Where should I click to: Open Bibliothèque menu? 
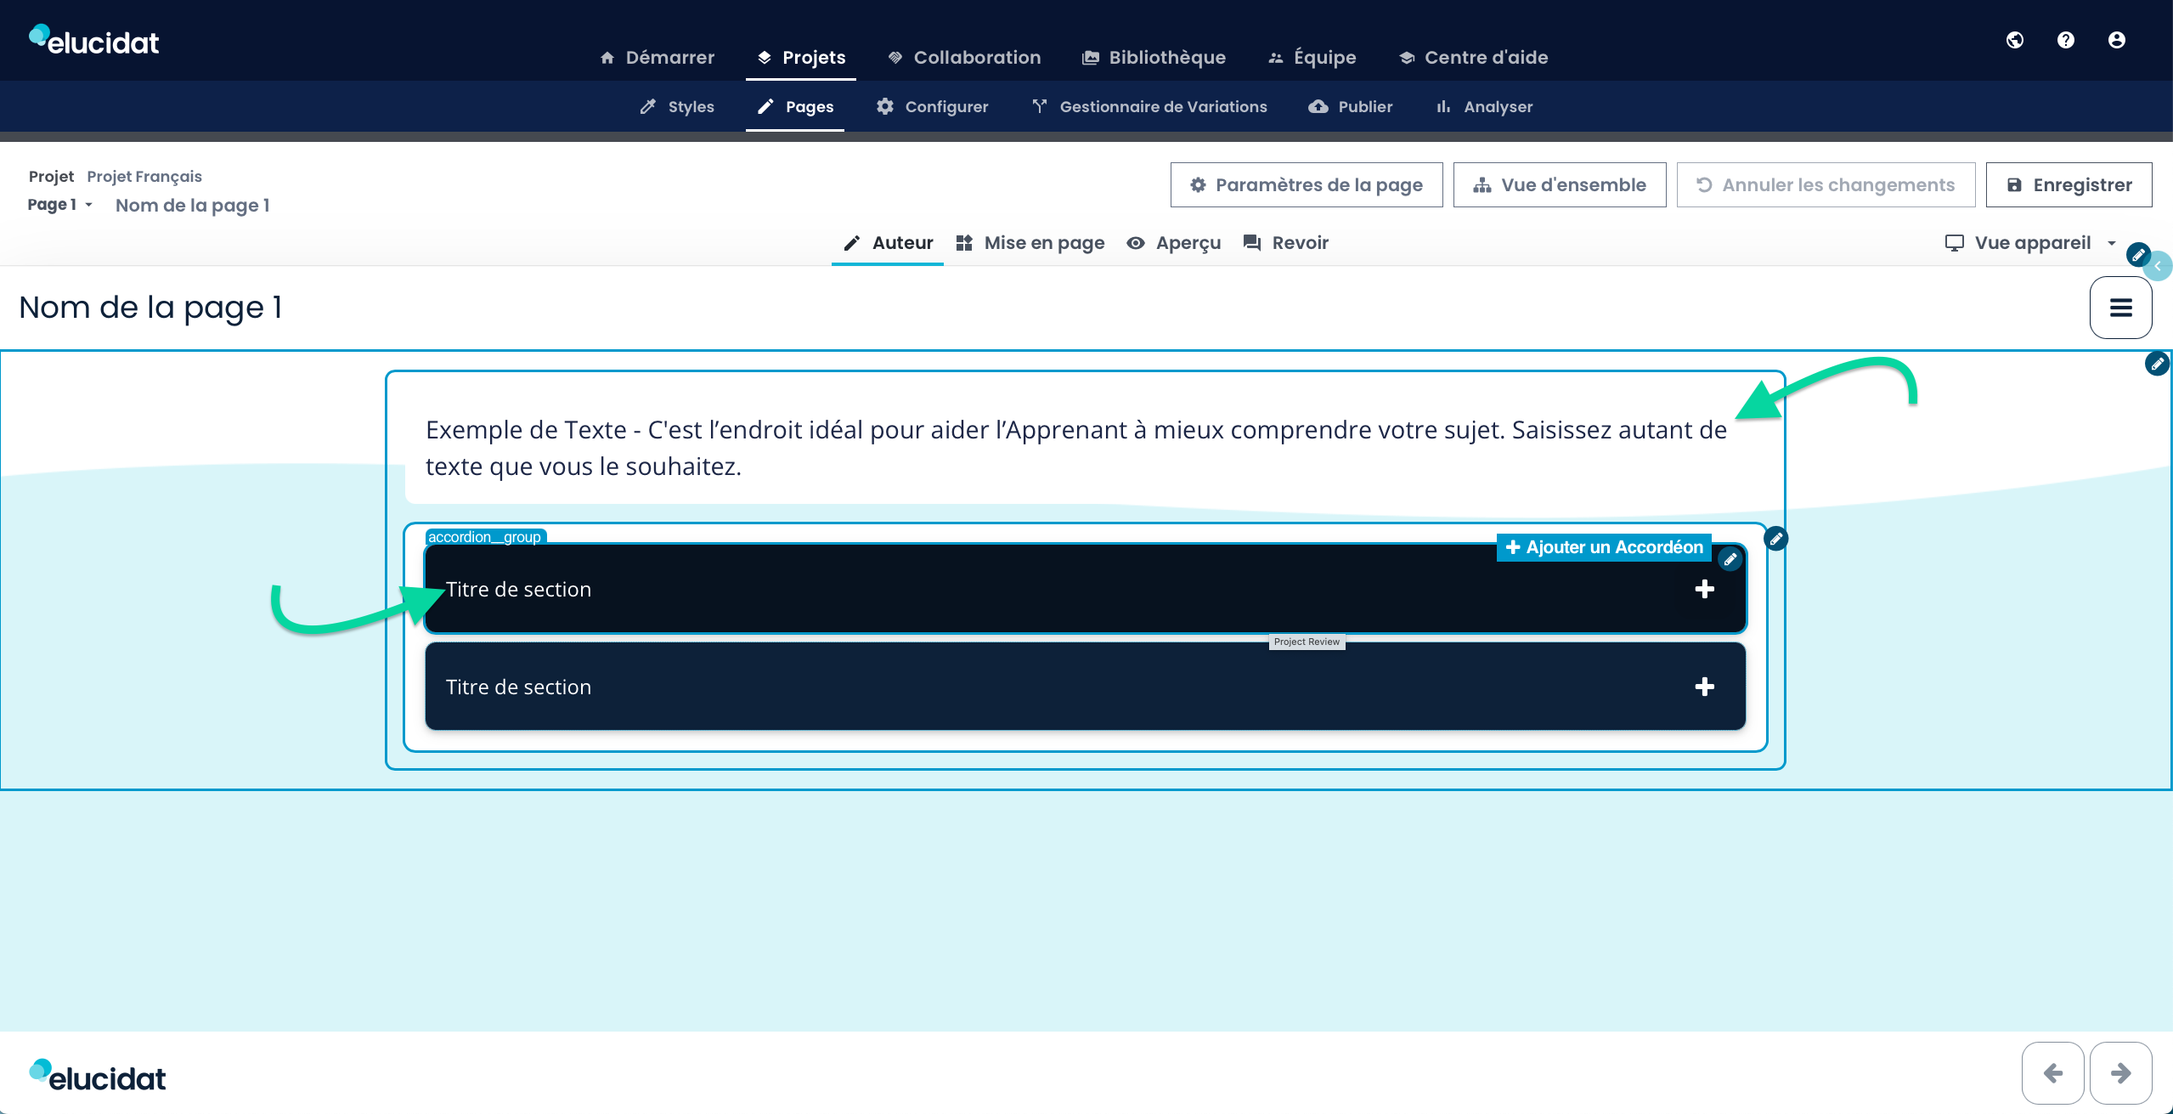pyautogui.click(x=1154, y=58)
